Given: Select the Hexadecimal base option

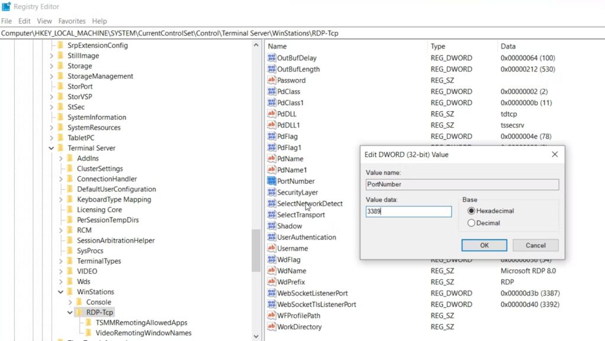Looking at the screenshot, I should [471, 210].
